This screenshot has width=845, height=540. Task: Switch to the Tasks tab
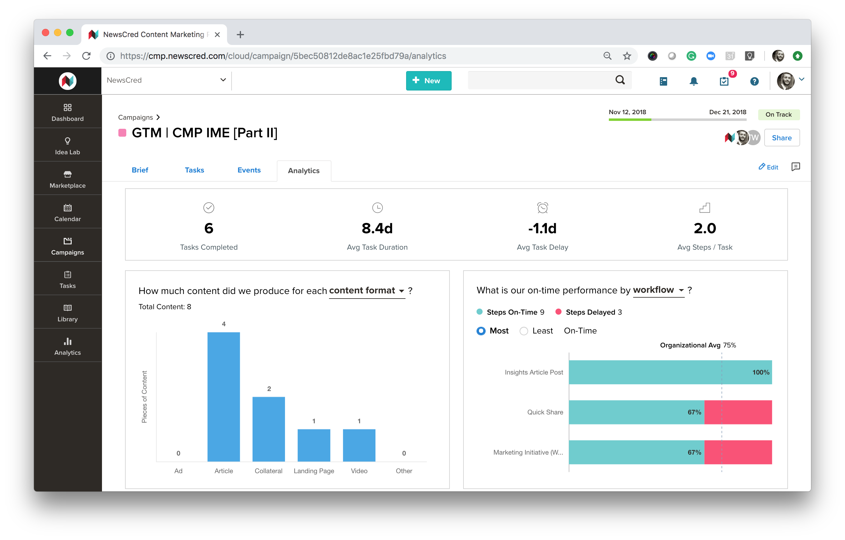[195, 170]
